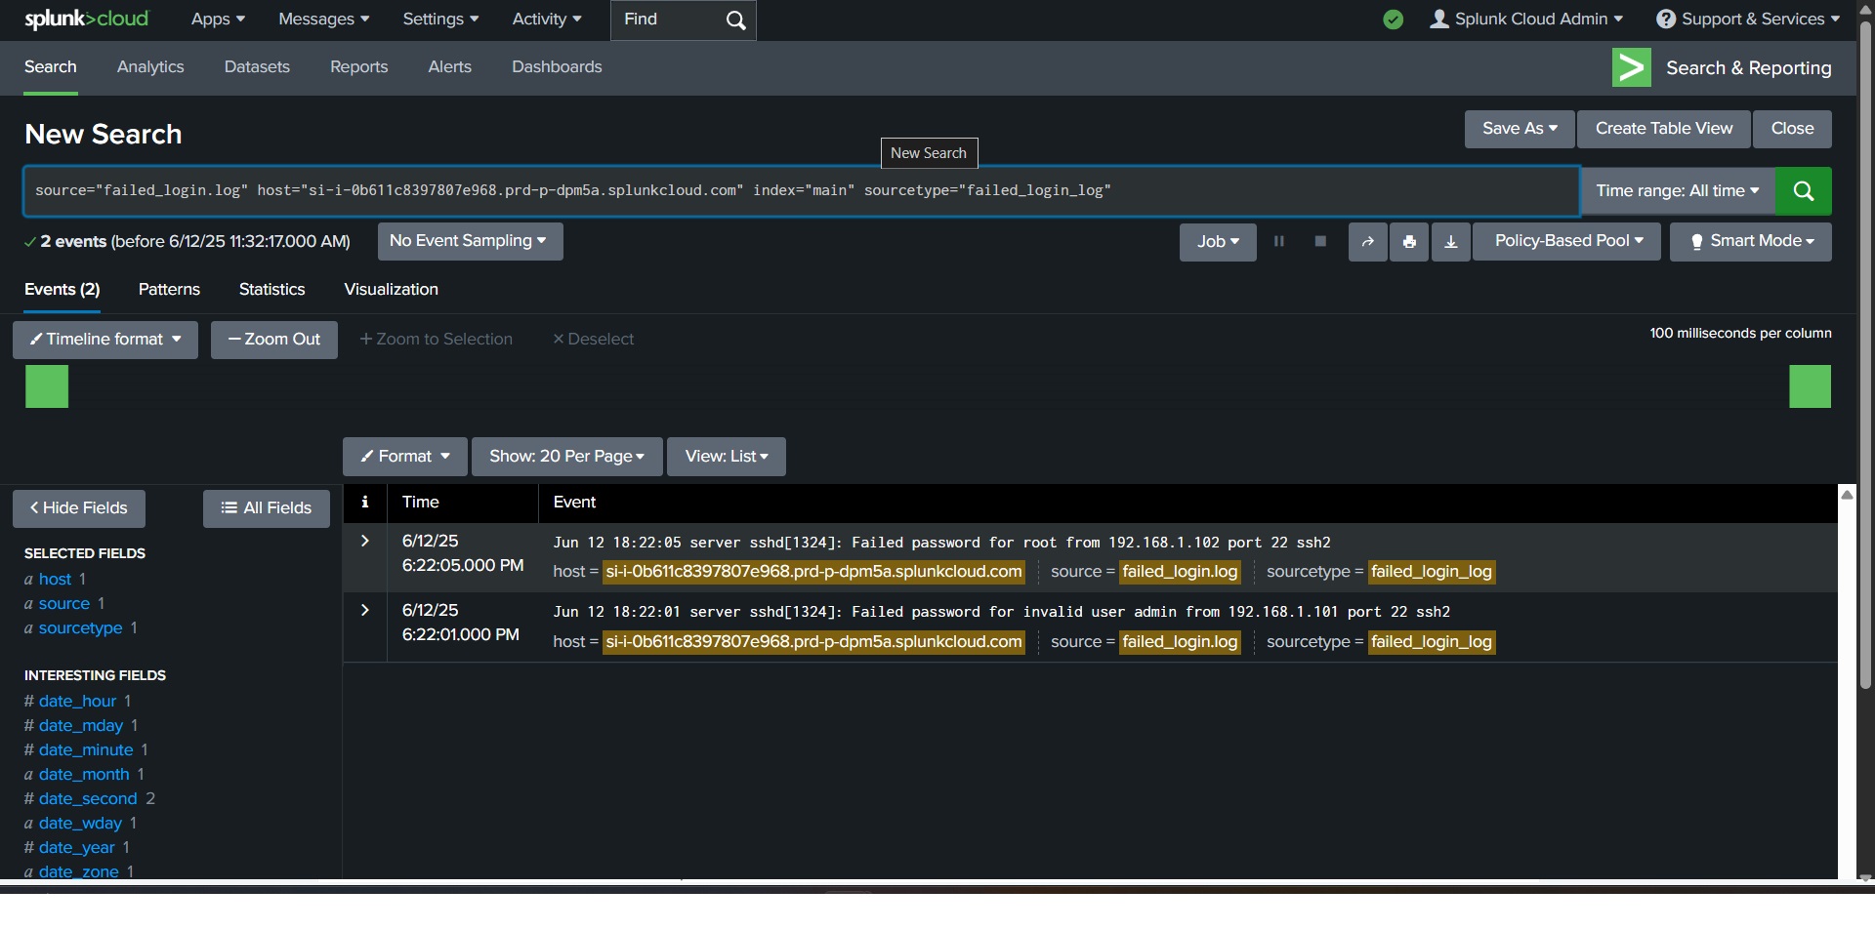Click Create Table View button
Screen dimensions: 1875x929
click(x=1664, y=129)
